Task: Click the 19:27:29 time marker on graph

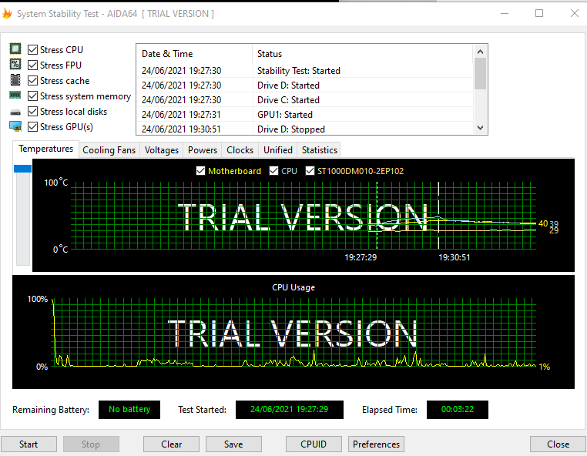Action: 361,257
